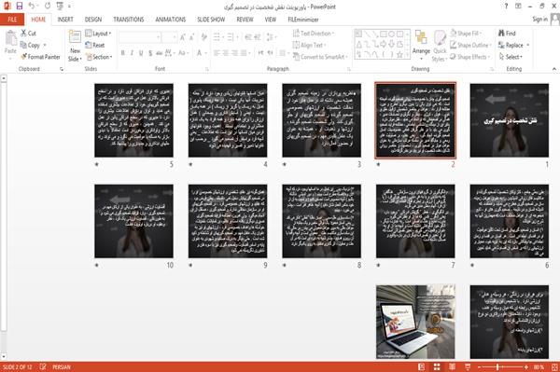Toggle Bold formatting
Image resolution: width=560 pixels, height=372 pixels.
pos(123,53)
